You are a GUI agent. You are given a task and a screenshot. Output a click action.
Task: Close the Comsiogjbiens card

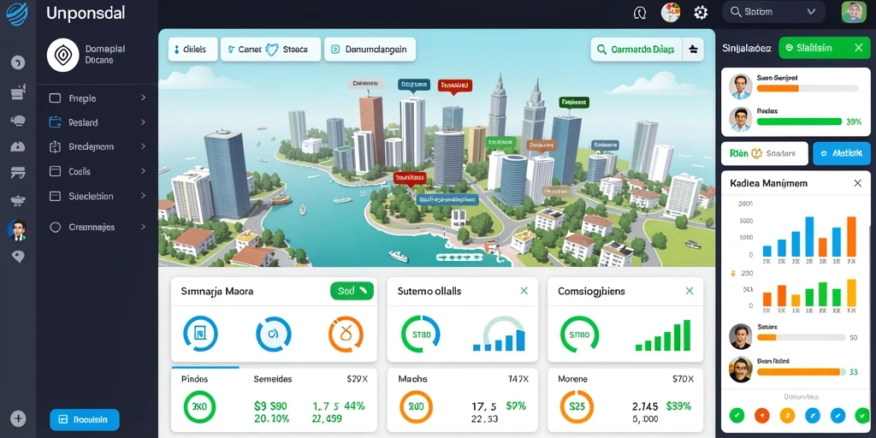click(690, 291)
